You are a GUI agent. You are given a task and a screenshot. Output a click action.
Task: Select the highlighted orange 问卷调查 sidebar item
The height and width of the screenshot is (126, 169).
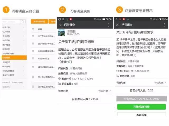(x=14, y=58)
